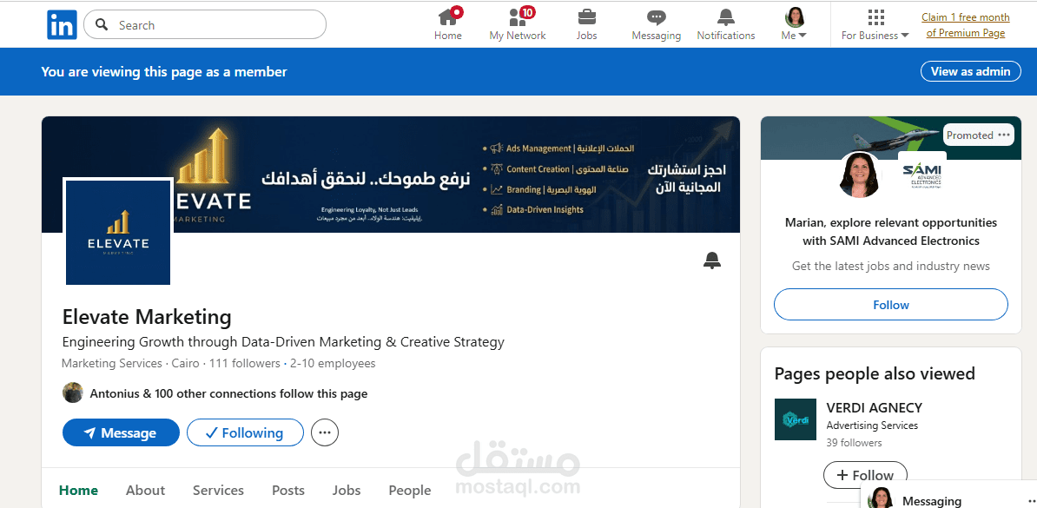The width and height of the screenshot is (1037, 508).
Task: Toggle the page post notifications bell
Action: coord(711,261)
